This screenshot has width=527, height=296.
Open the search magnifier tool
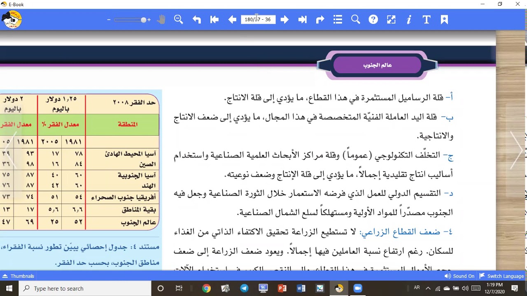click(356, 19)
